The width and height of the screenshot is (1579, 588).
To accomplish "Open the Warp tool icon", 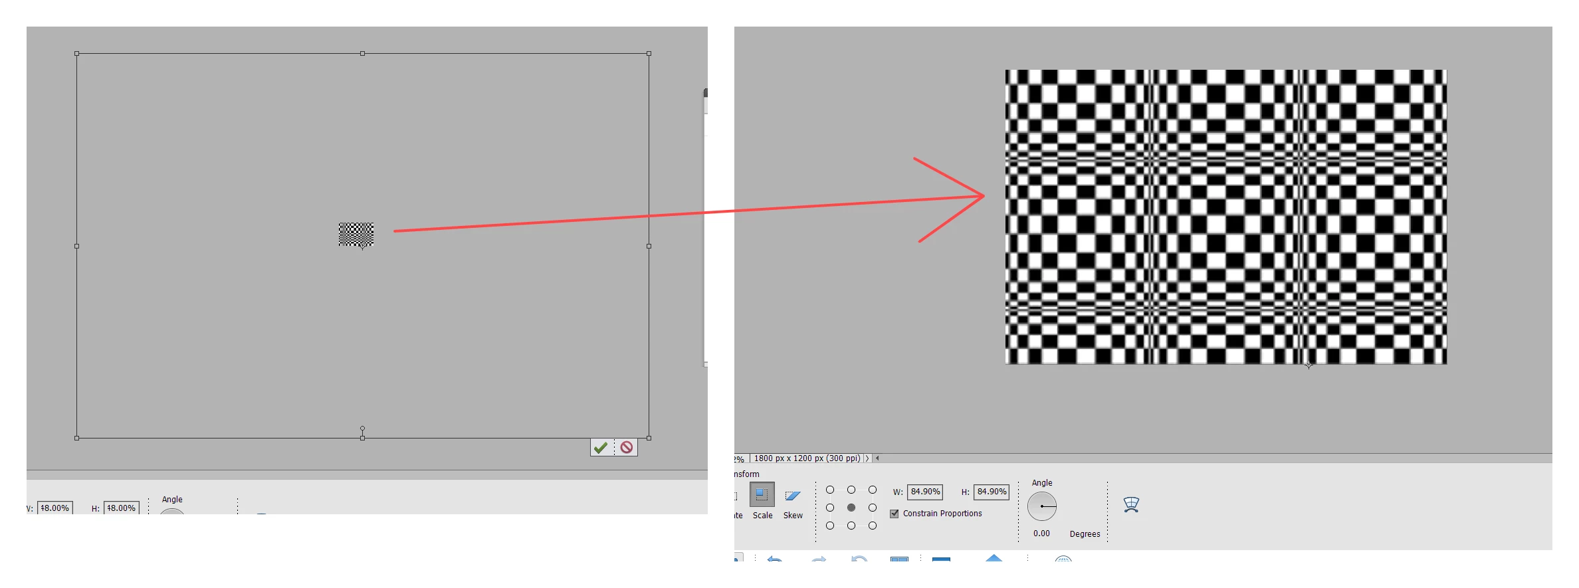I will coord(1131,505).
